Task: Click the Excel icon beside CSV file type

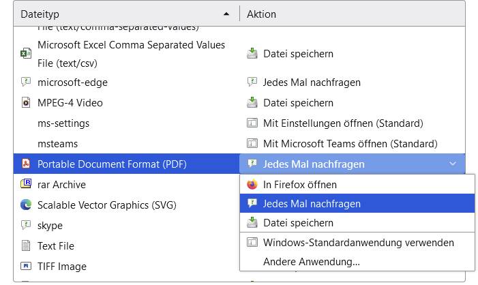Action: coord(26,53)
